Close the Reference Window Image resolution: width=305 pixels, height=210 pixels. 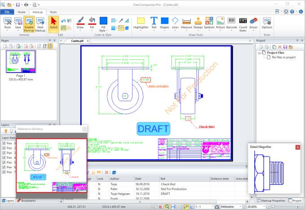point(85,129)
